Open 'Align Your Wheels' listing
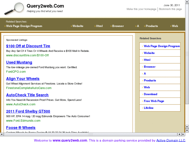189x142 pixels. [x=23, y=79]
